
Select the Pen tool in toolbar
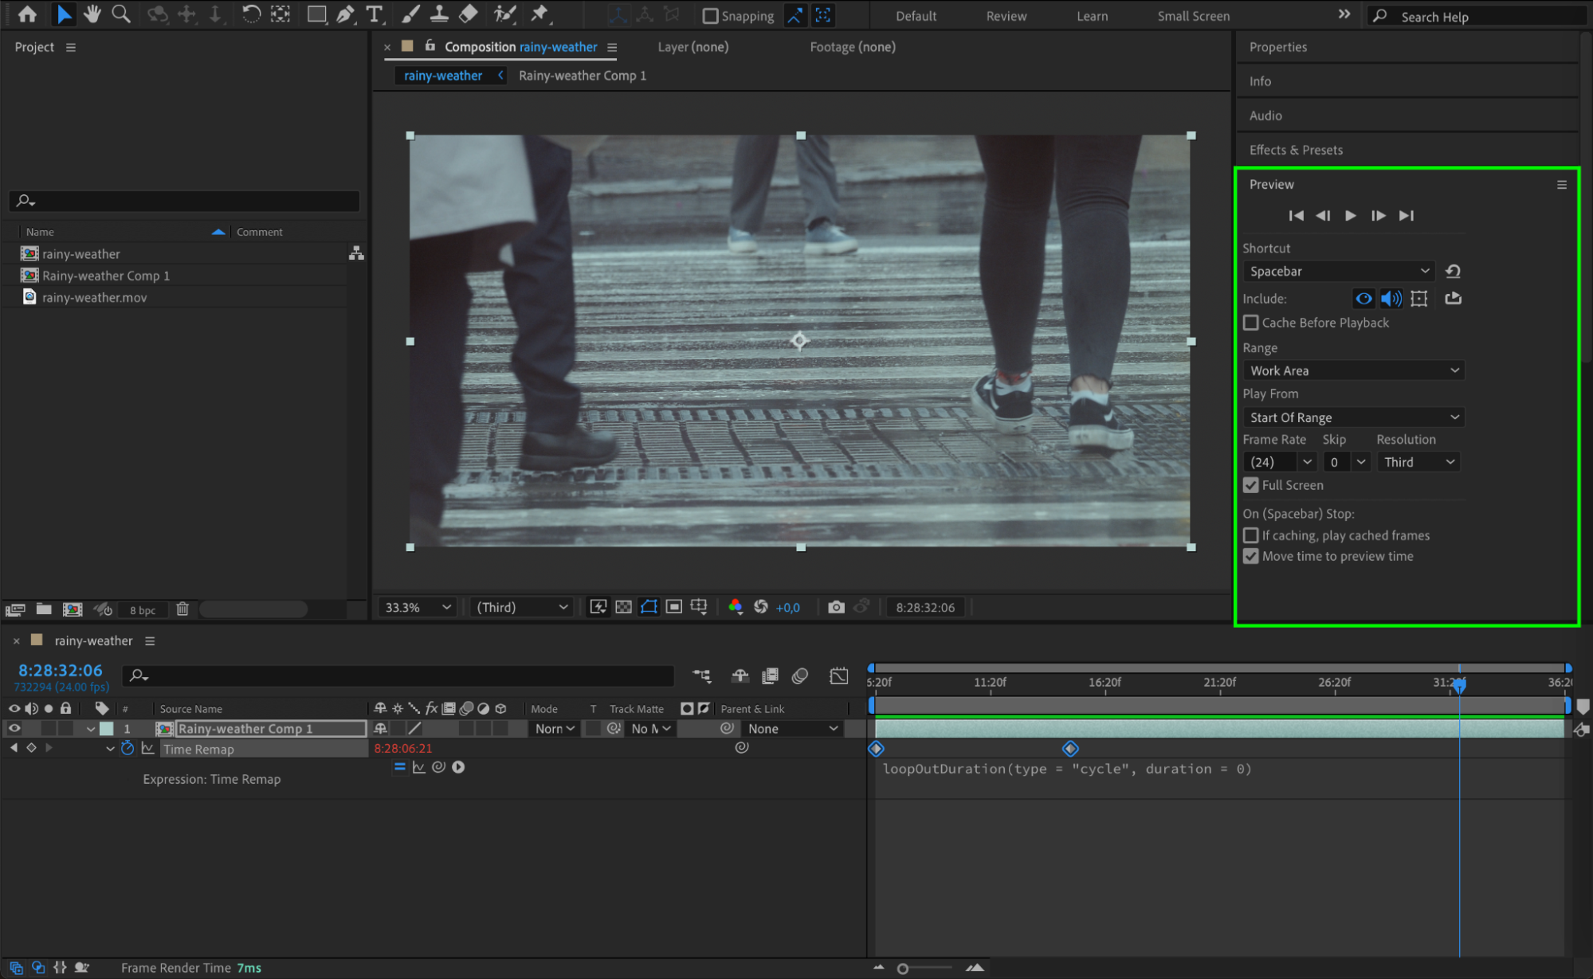(x=345, y=14)
